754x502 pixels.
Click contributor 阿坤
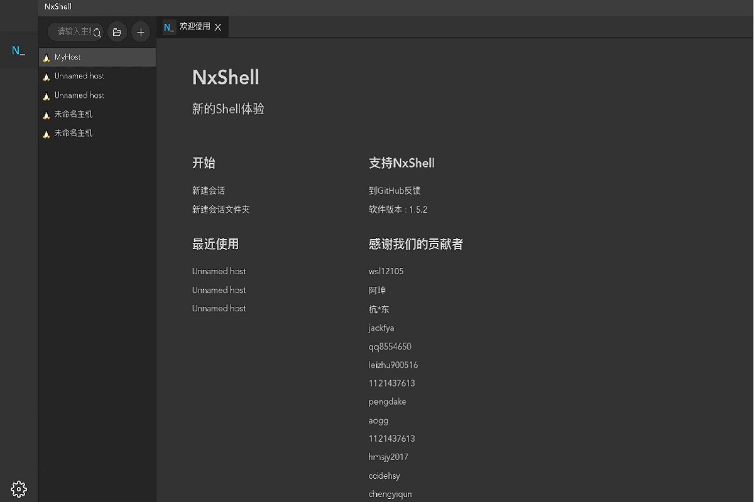pyautogui.click(x=377, y=291)
